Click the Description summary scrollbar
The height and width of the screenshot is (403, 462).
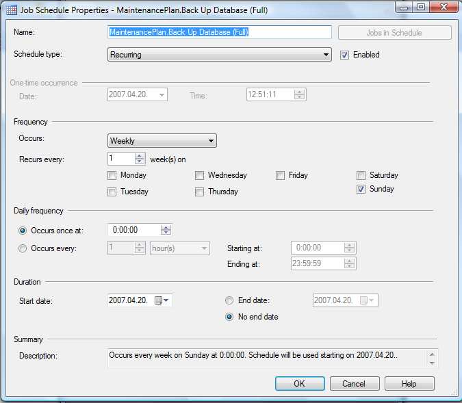[x=432, y=359]
